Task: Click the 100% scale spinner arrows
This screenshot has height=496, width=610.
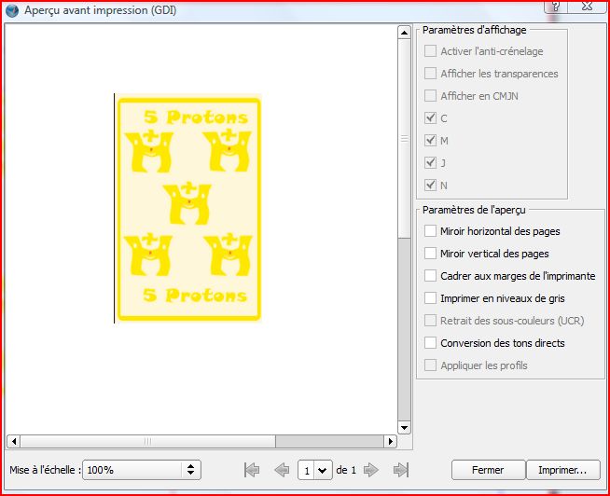Action: point(190,470)
